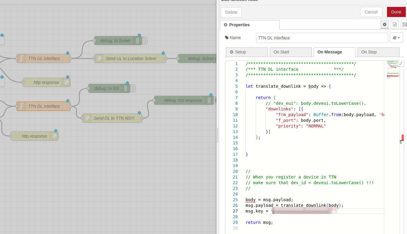Image resolution: width=407 pixels, height=234 pixels.
Task: Select the TTN DL interface function node
Action: tap(44, 106)
